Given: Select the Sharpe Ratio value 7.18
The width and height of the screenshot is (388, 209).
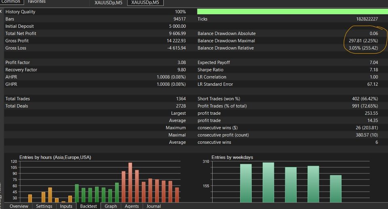Looking at the screenshot, I should click(373, 70).
